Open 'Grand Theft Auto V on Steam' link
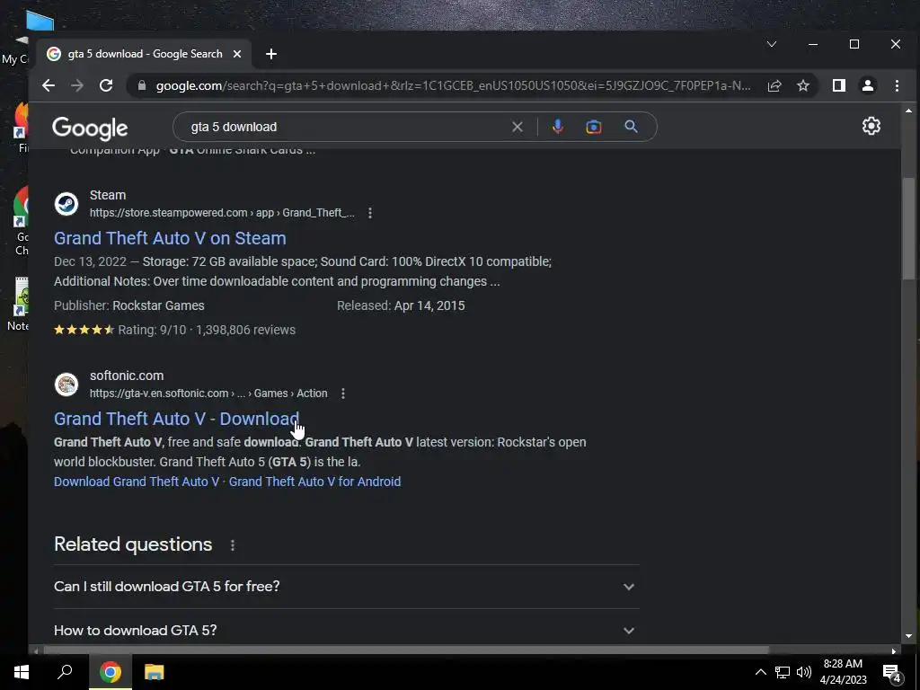 pyautogui.click(x=170, y=238)
